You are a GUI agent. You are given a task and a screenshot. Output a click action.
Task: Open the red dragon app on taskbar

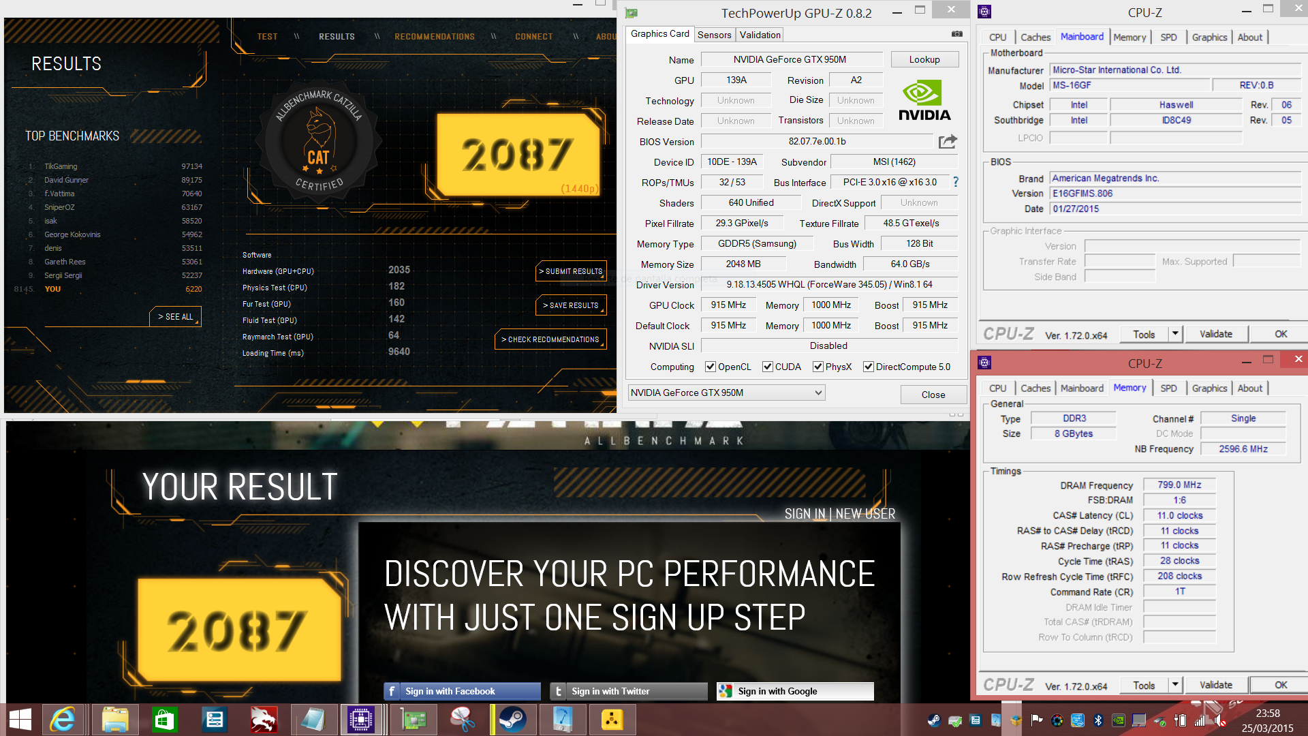[263, 720]
